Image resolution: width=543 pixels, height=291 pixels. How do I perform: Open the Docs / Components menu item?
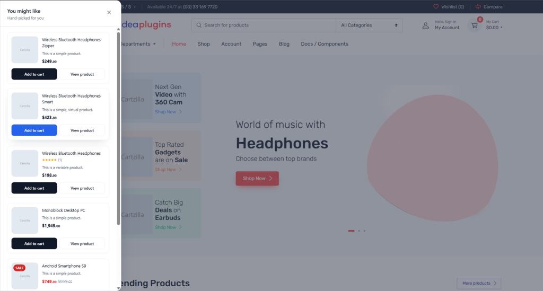(325, 44)
